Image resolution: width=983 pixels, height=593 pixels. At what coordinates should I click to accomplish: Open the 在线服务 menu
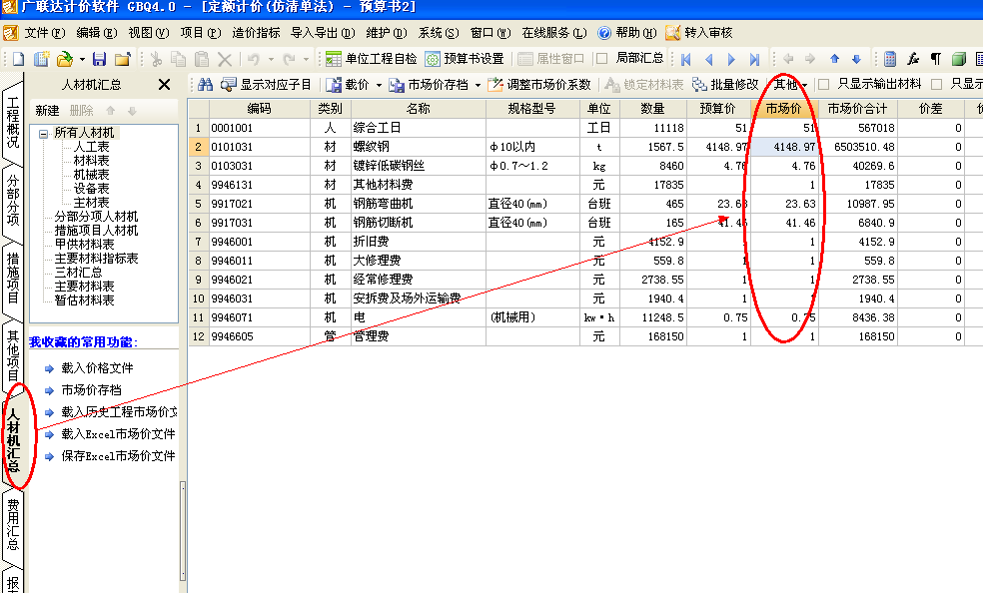tap(554, 33)
